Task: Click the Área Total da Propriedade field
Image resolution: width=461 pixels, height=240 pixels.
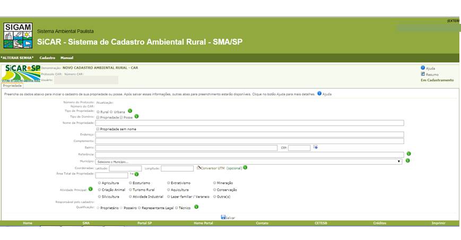Action: [112, 175]
